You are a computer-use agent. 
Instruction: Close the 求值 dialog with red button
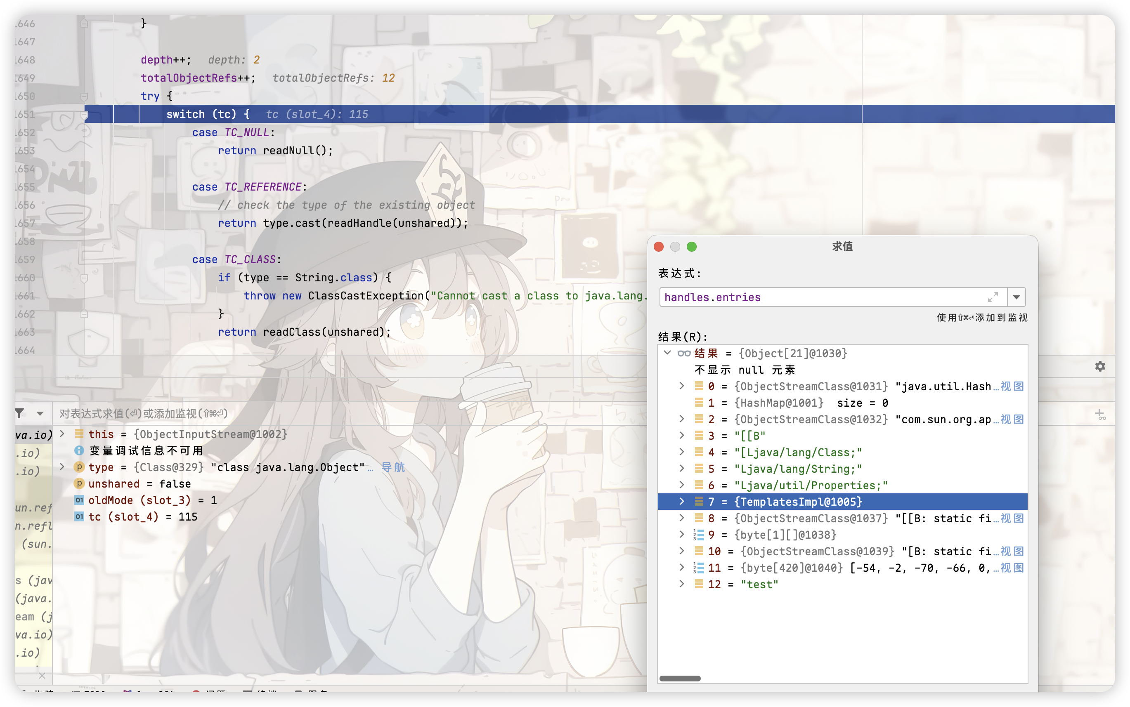[x=659, y=246]
